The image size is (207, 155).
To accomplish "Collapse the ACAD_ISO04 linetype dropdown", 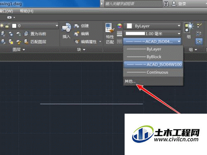I will click(x=179, y=41).
